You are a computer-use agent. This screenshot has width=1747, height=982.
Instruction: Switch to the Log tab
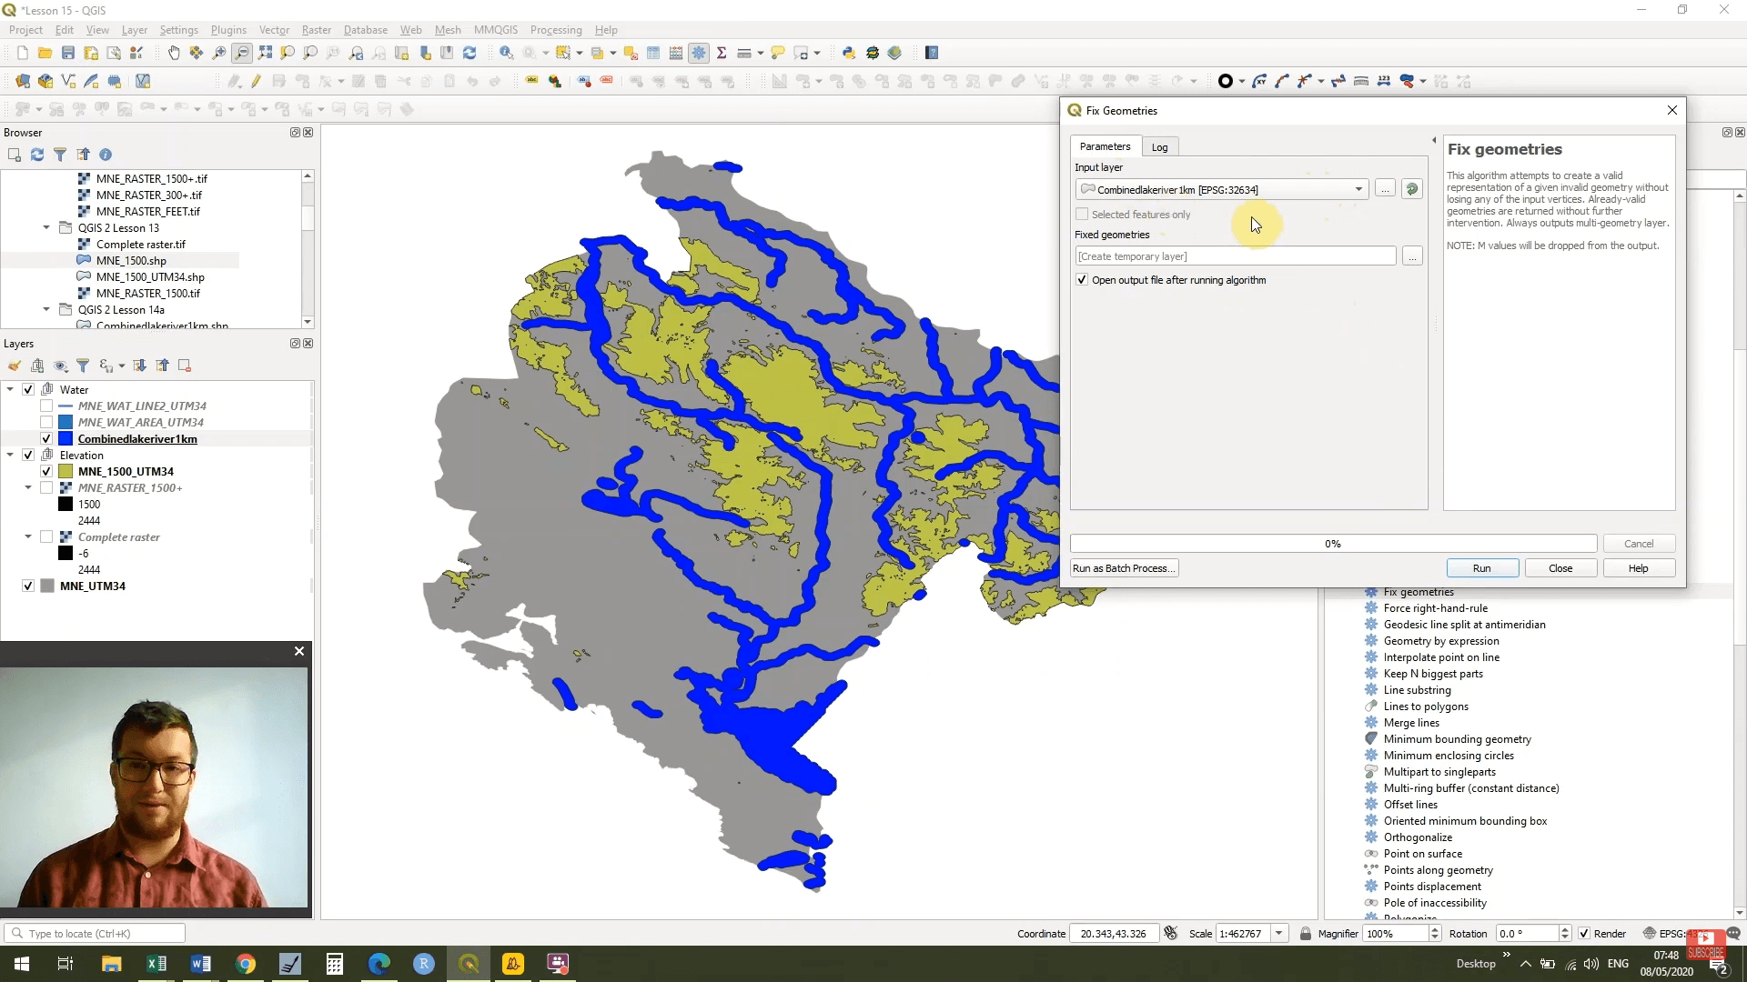(x=1159, y=147)
